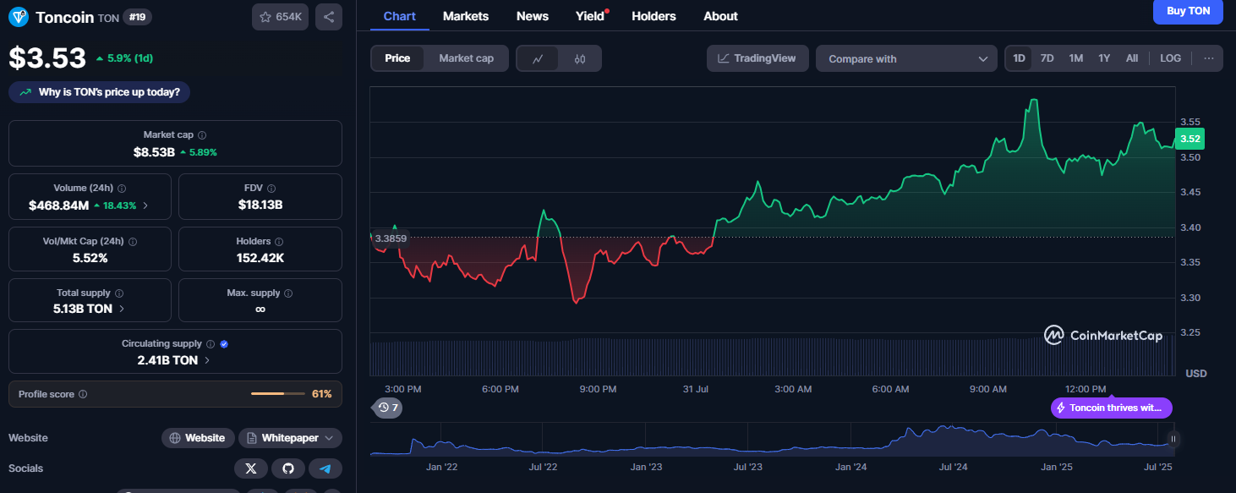Click the 3.3859 opening price label

tap(391, 238)
